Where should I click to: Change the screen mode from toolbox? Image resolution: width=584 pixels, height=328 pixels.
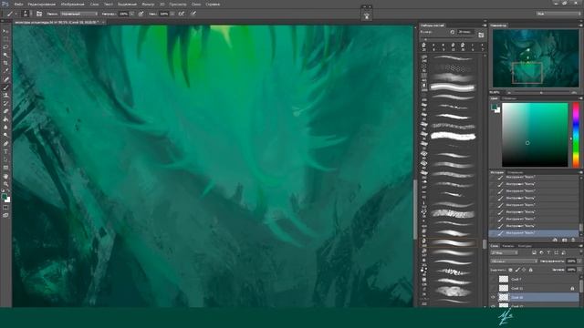click(x=5, y=215)
